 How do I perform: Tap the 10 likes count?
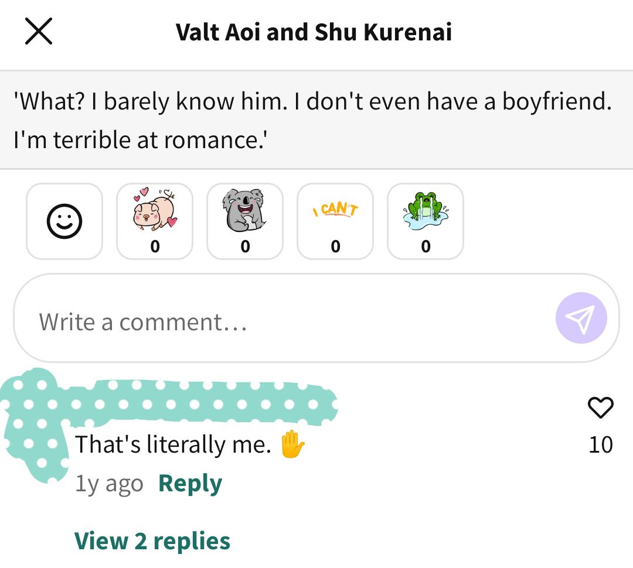(x=601, y=444)
